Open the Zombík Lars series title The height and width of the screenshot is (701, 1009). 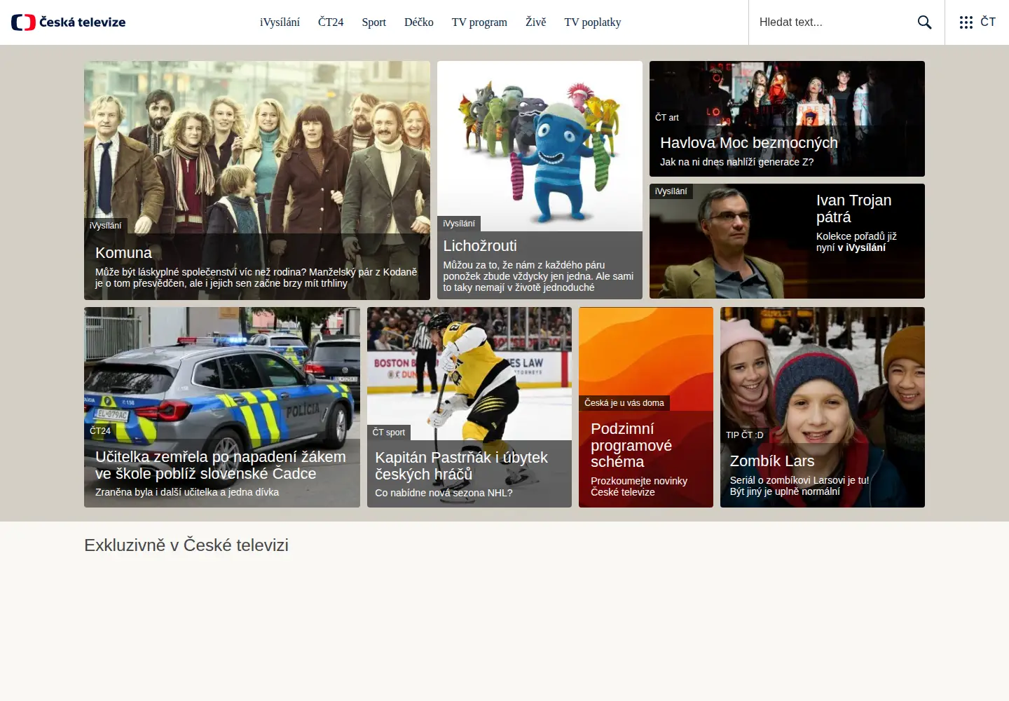tap(772, 461)
